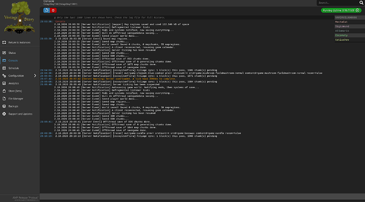Click the Analytics chart icon
Screen dimensions: 365x202
[4, 83]
